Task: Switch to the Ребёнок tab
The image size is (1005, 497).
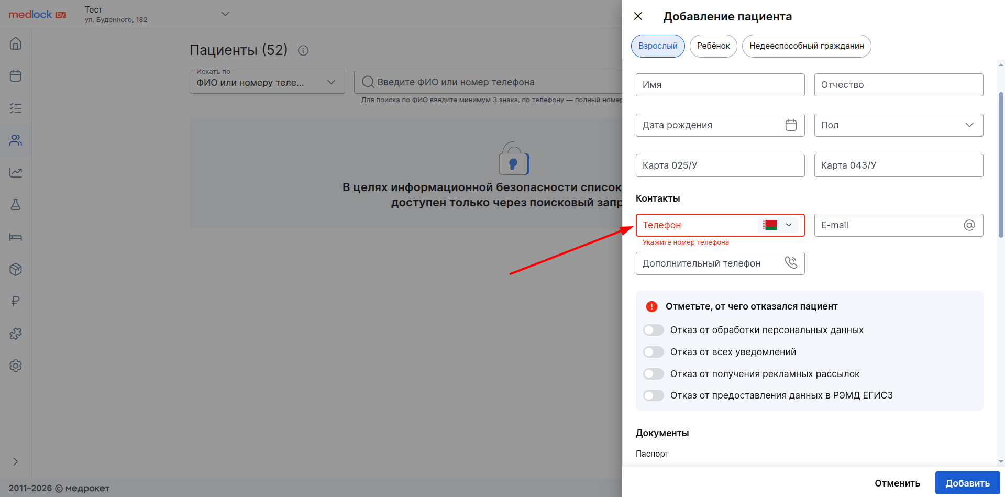Action: [x=713, y=46]
